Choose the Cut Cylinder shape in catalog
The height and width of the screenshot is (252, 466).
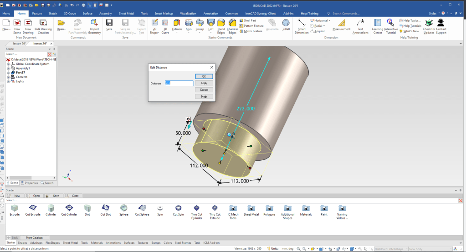tap(69, 210)
